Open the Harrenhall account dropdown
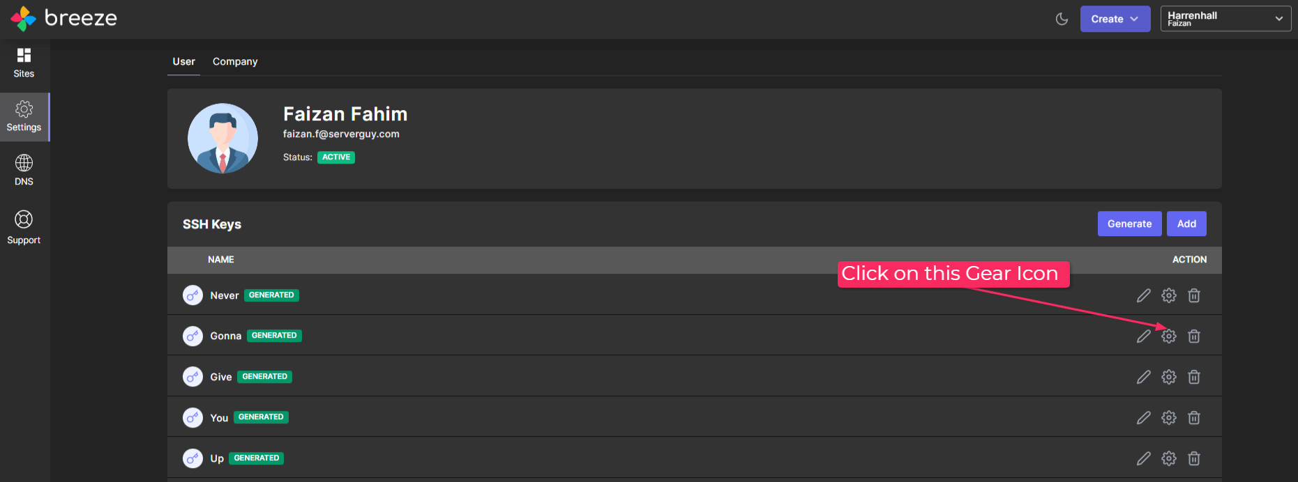Viewport: 1298px width, 482px height. click(1225, 19)
